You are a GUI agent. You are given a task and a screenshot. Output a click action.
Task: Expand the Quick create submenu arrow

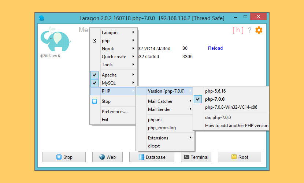133,56
